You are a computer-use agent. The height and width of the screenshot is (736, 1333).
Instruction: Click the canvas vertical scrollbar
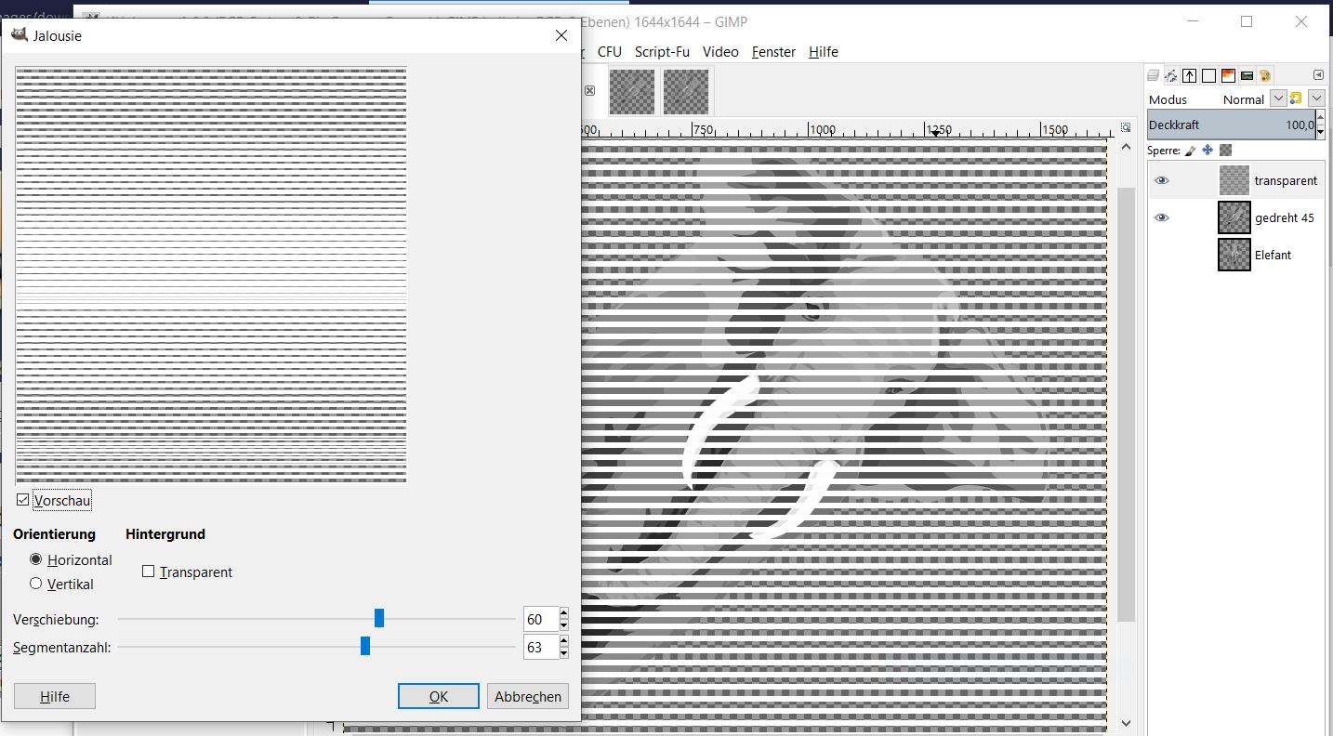tap(1126, 404)
